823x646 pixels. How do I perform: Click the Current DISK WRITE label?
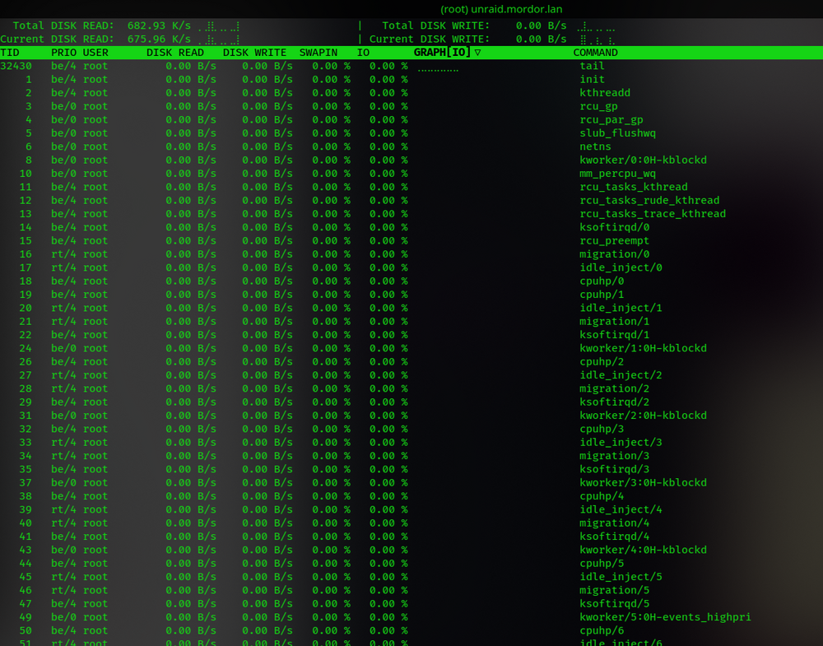coord(430,39)
